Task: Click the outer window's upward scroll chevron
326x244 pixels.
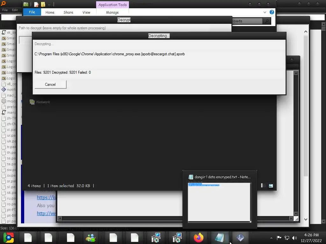Action: 306,32
